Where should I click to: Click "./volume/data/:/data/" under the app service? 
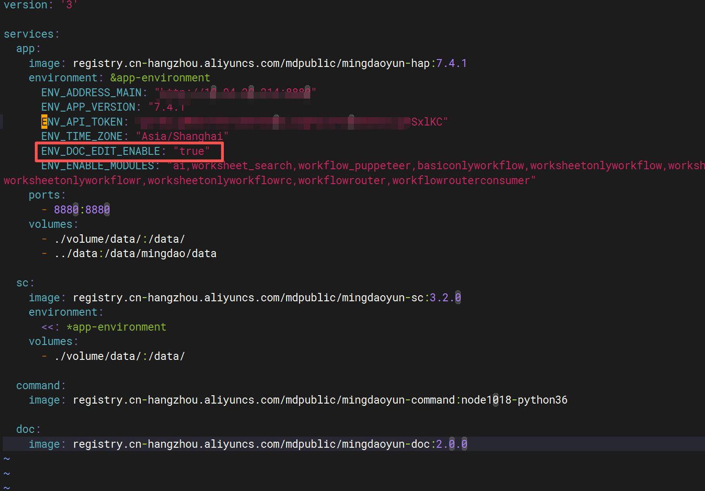tap(119, 239)
